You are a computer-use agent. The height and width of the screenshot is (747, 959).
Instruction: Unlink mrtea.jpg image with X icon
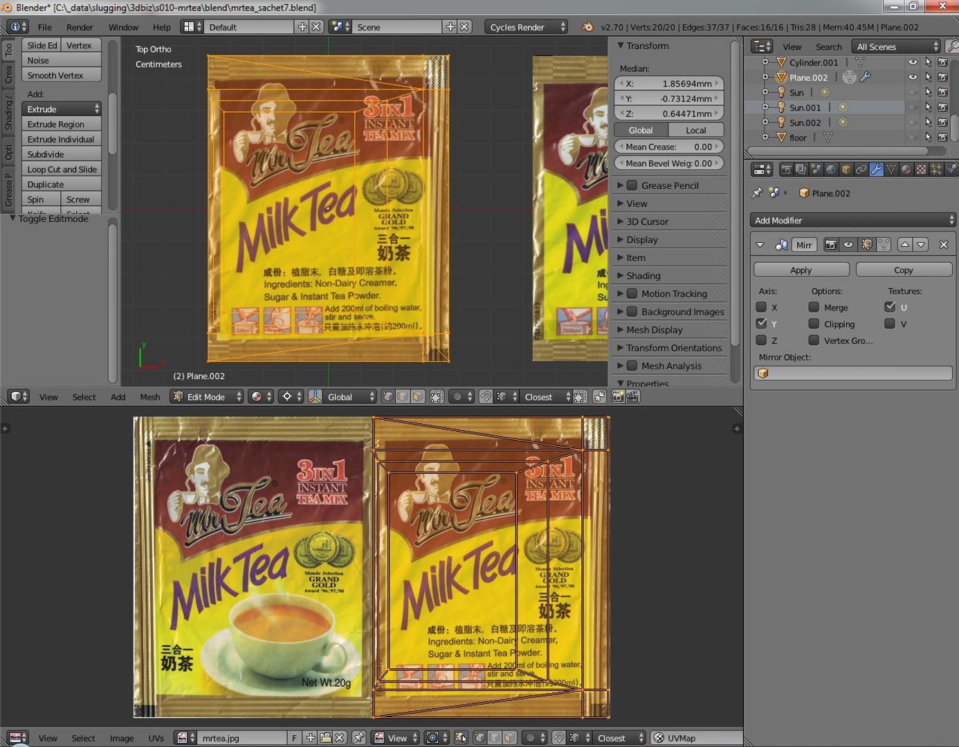click(340, 738)
